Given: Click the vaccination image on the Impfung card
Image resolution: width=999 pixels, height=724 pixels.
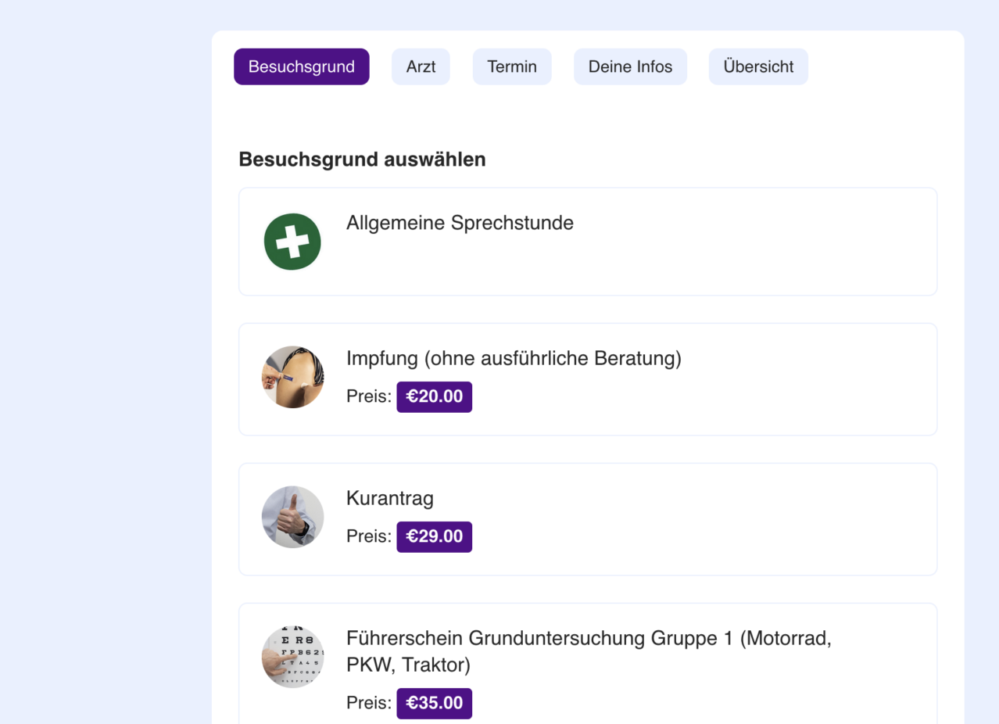Looking at the screenshot, I should (x=292, y=378).
